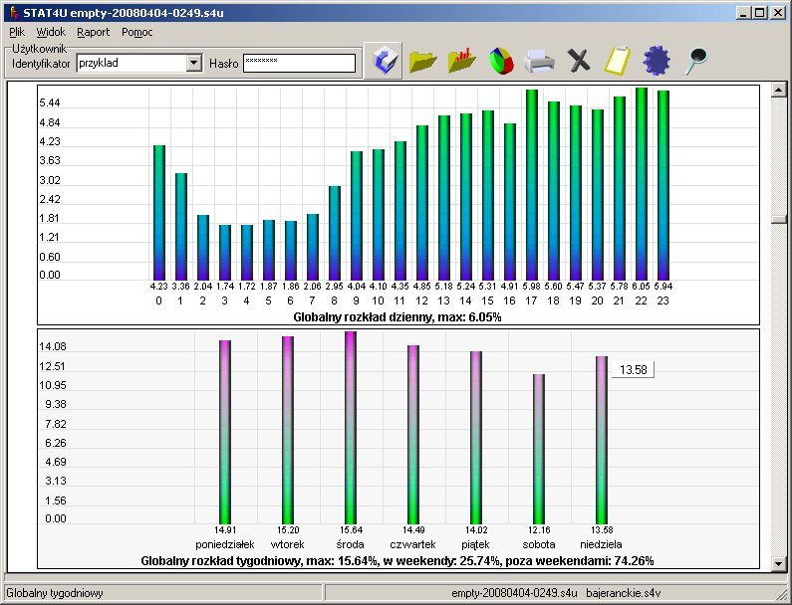
Task: Click the refresh arrow toolbar icon
Action: (x=383, y=61)
